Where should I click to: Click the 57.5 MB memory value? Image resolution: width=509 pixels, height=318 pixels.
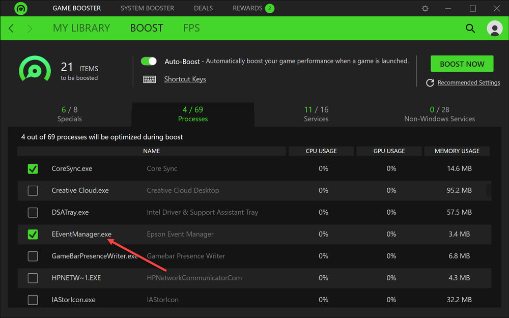pos(459,213)
